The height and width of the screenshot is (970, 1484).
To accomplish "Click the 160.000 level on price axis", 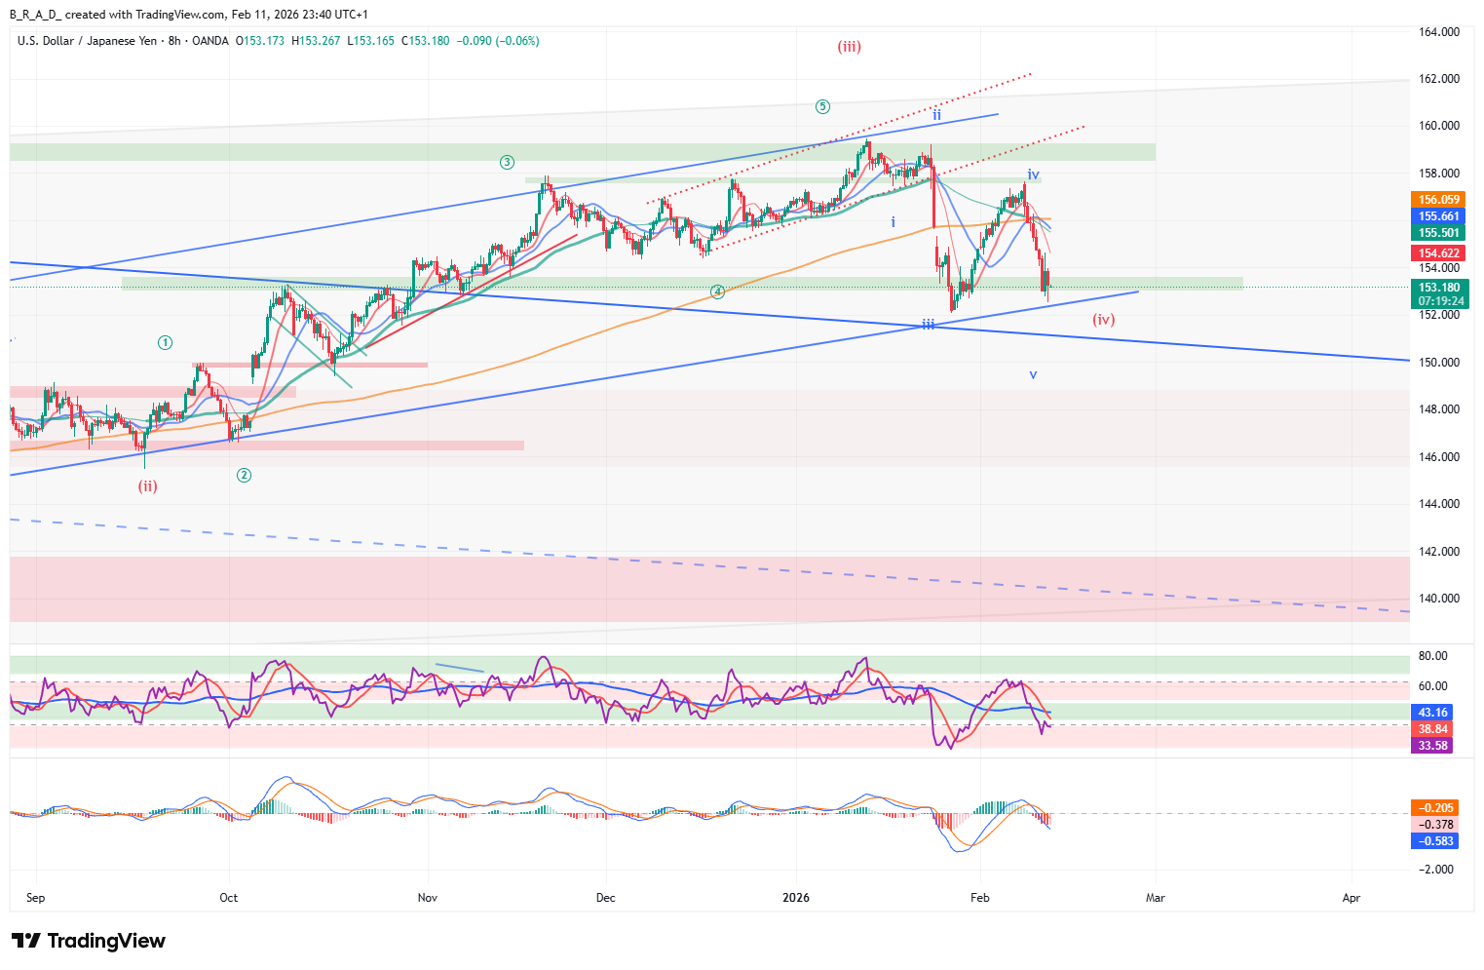I will 1438,126.
